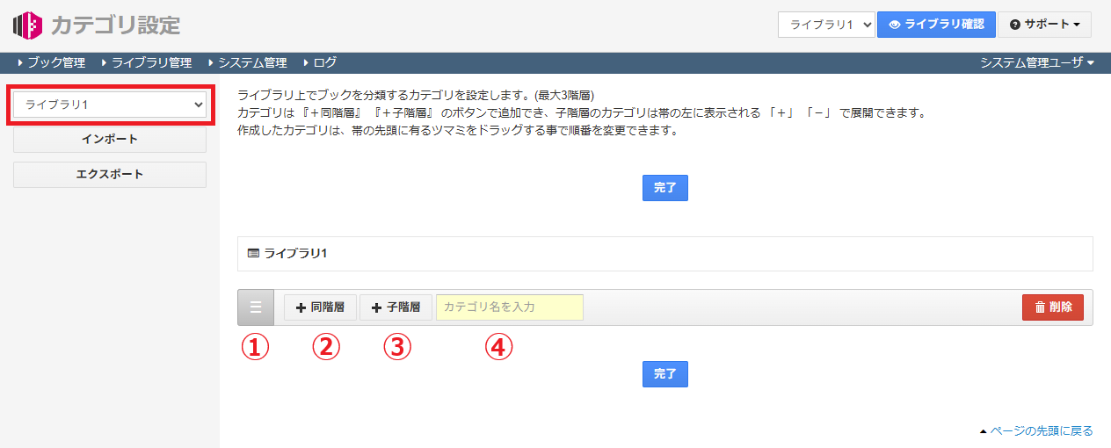Delete the category with 削除 button

[x=1053, y=307]
